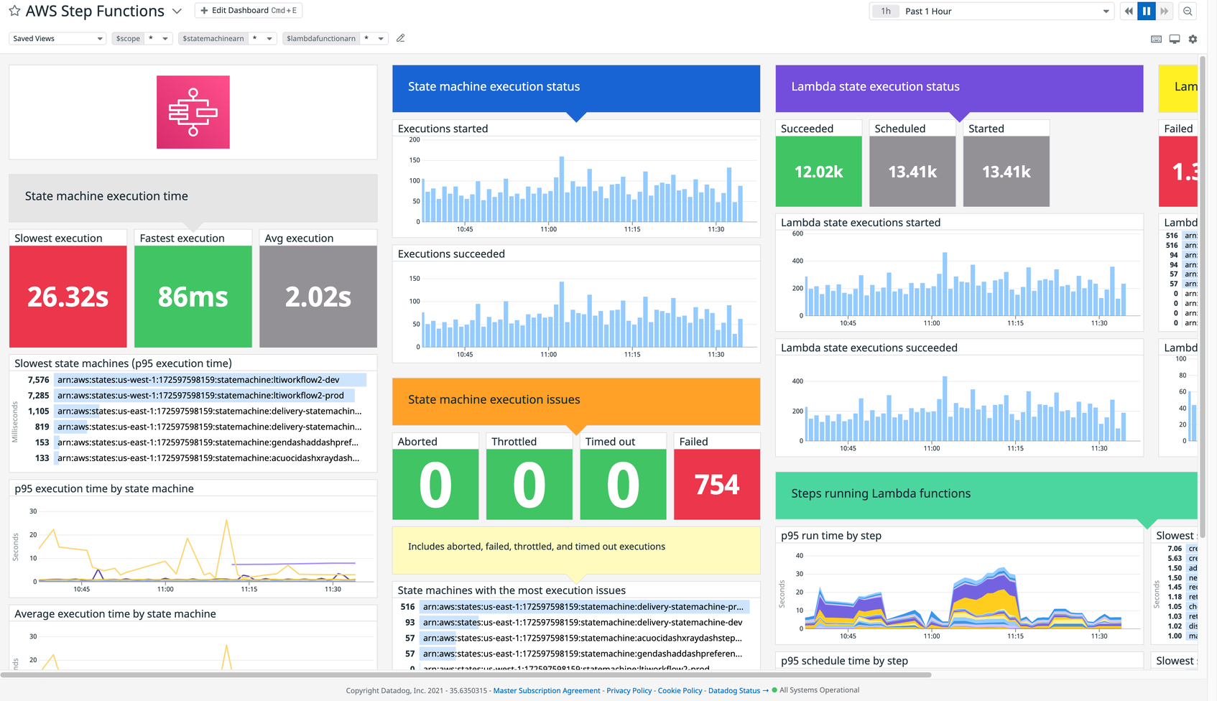1217x701 pixels.
Task: Open the keyboard shortcuts icon
Action: point(1156,38)
